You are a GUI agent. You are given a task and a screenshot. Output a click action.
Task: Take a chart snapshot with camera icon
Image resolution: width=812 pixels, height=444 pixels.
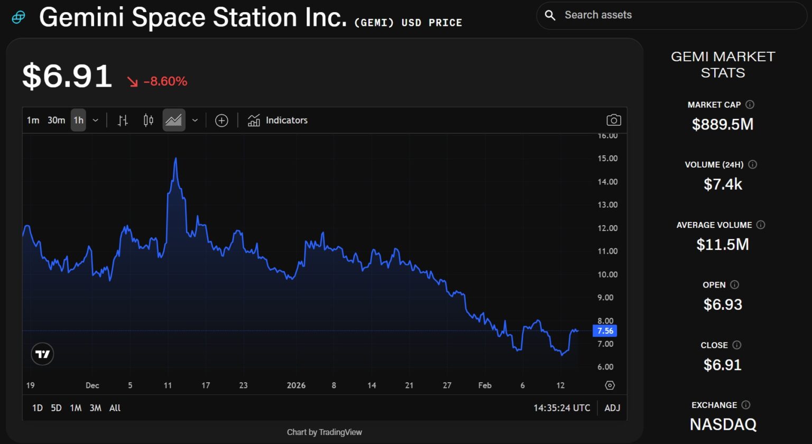point(613,121)
